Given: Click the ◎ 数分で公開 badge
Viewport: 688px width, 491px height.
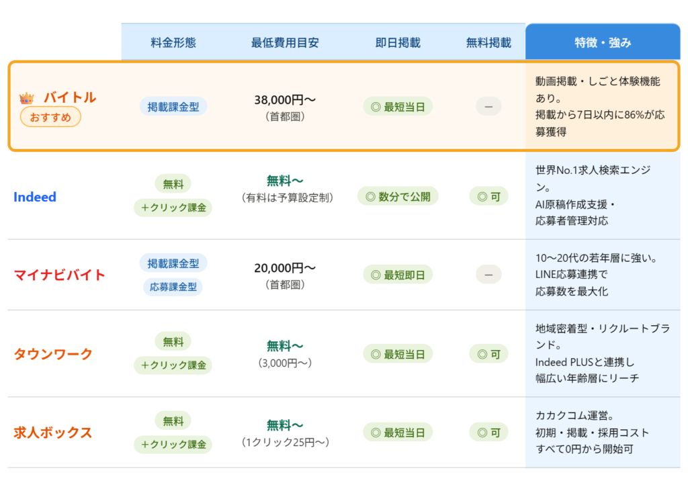Looking at the screenshot, I should click(x=398, y=197).
